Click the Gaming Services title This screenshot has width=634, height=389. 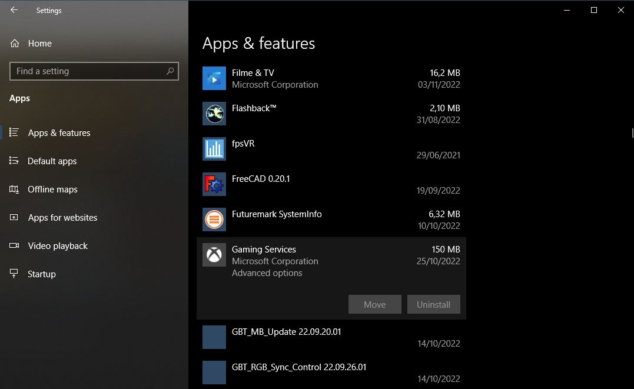point(264,250)
